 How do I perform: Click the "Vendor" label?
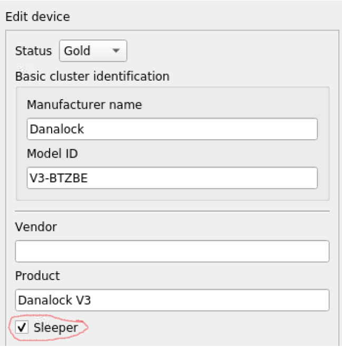[36, 227]
